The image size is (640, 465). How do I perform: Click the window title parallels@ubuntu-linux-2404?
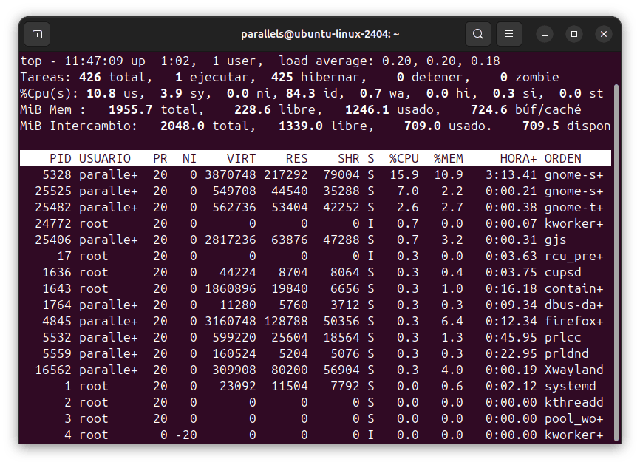(320, 34)
